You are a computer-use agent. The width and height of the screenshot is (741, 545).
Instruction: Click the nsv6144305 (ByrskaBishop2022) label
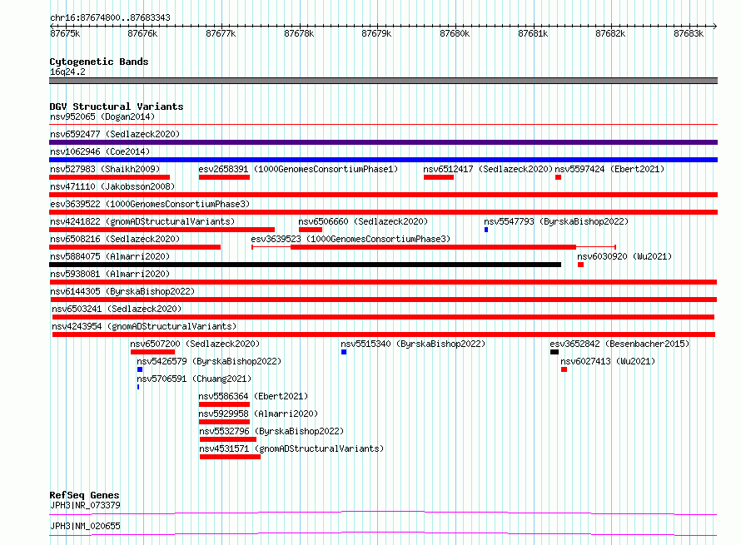tap(122, 291)
